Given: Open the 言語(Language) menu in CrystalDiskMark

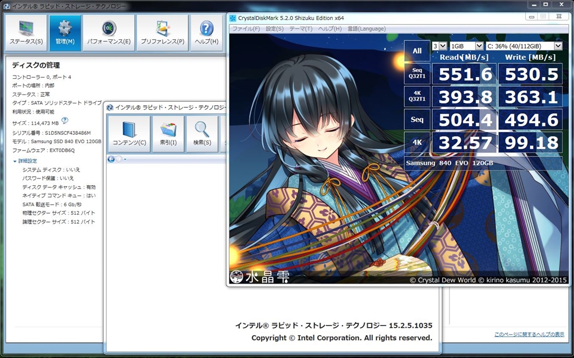Looking at the screenshot, I should pyautogui.click(x=367, y=29).
